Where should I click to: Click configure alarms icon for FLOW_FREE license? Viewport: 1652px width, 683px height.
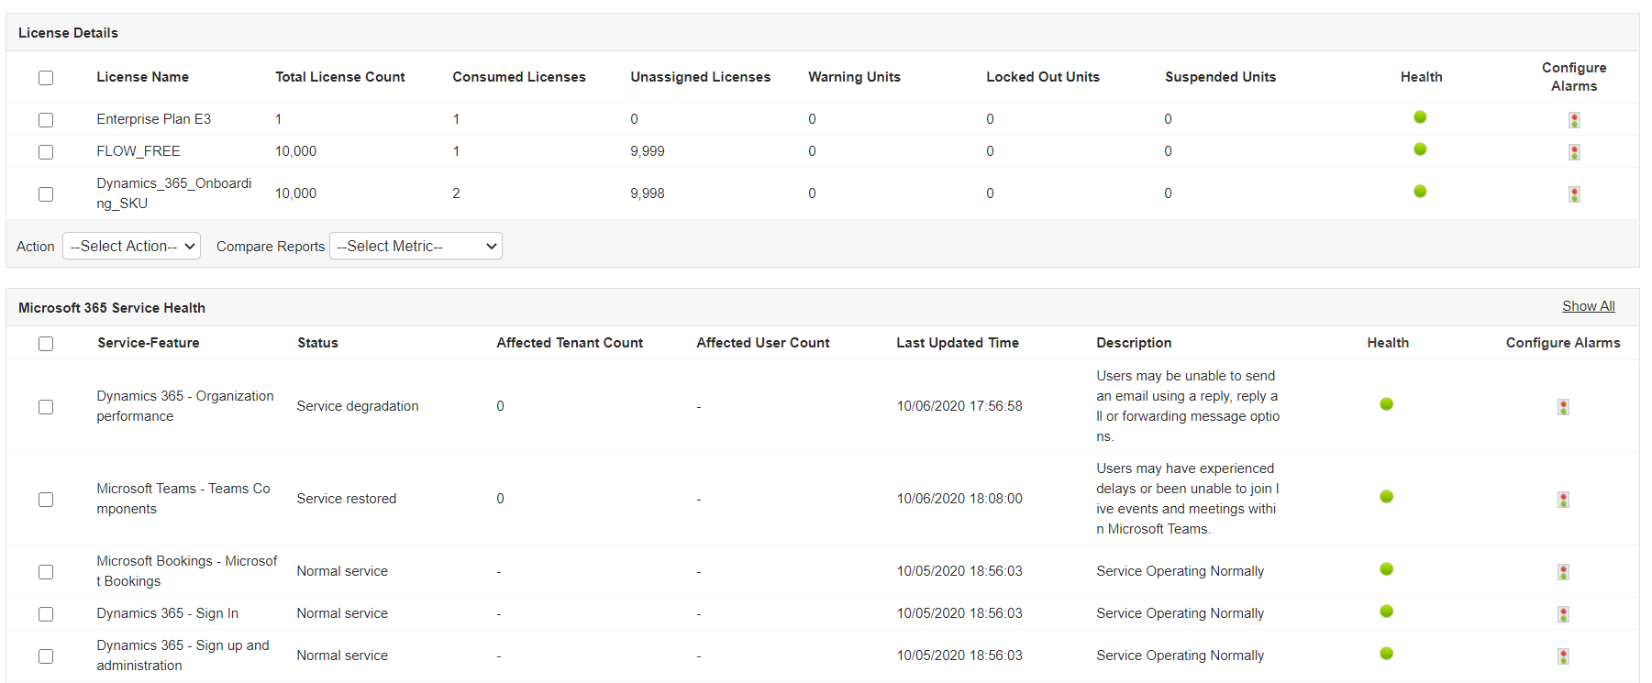point(1574,152)
